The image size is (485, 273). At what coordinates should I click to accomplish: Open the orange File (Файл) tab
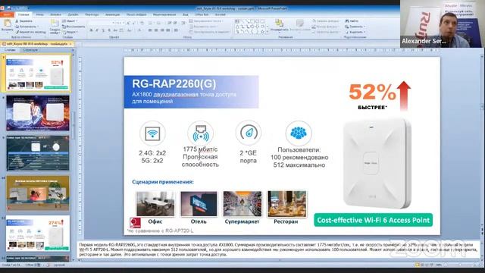(7, 14)
